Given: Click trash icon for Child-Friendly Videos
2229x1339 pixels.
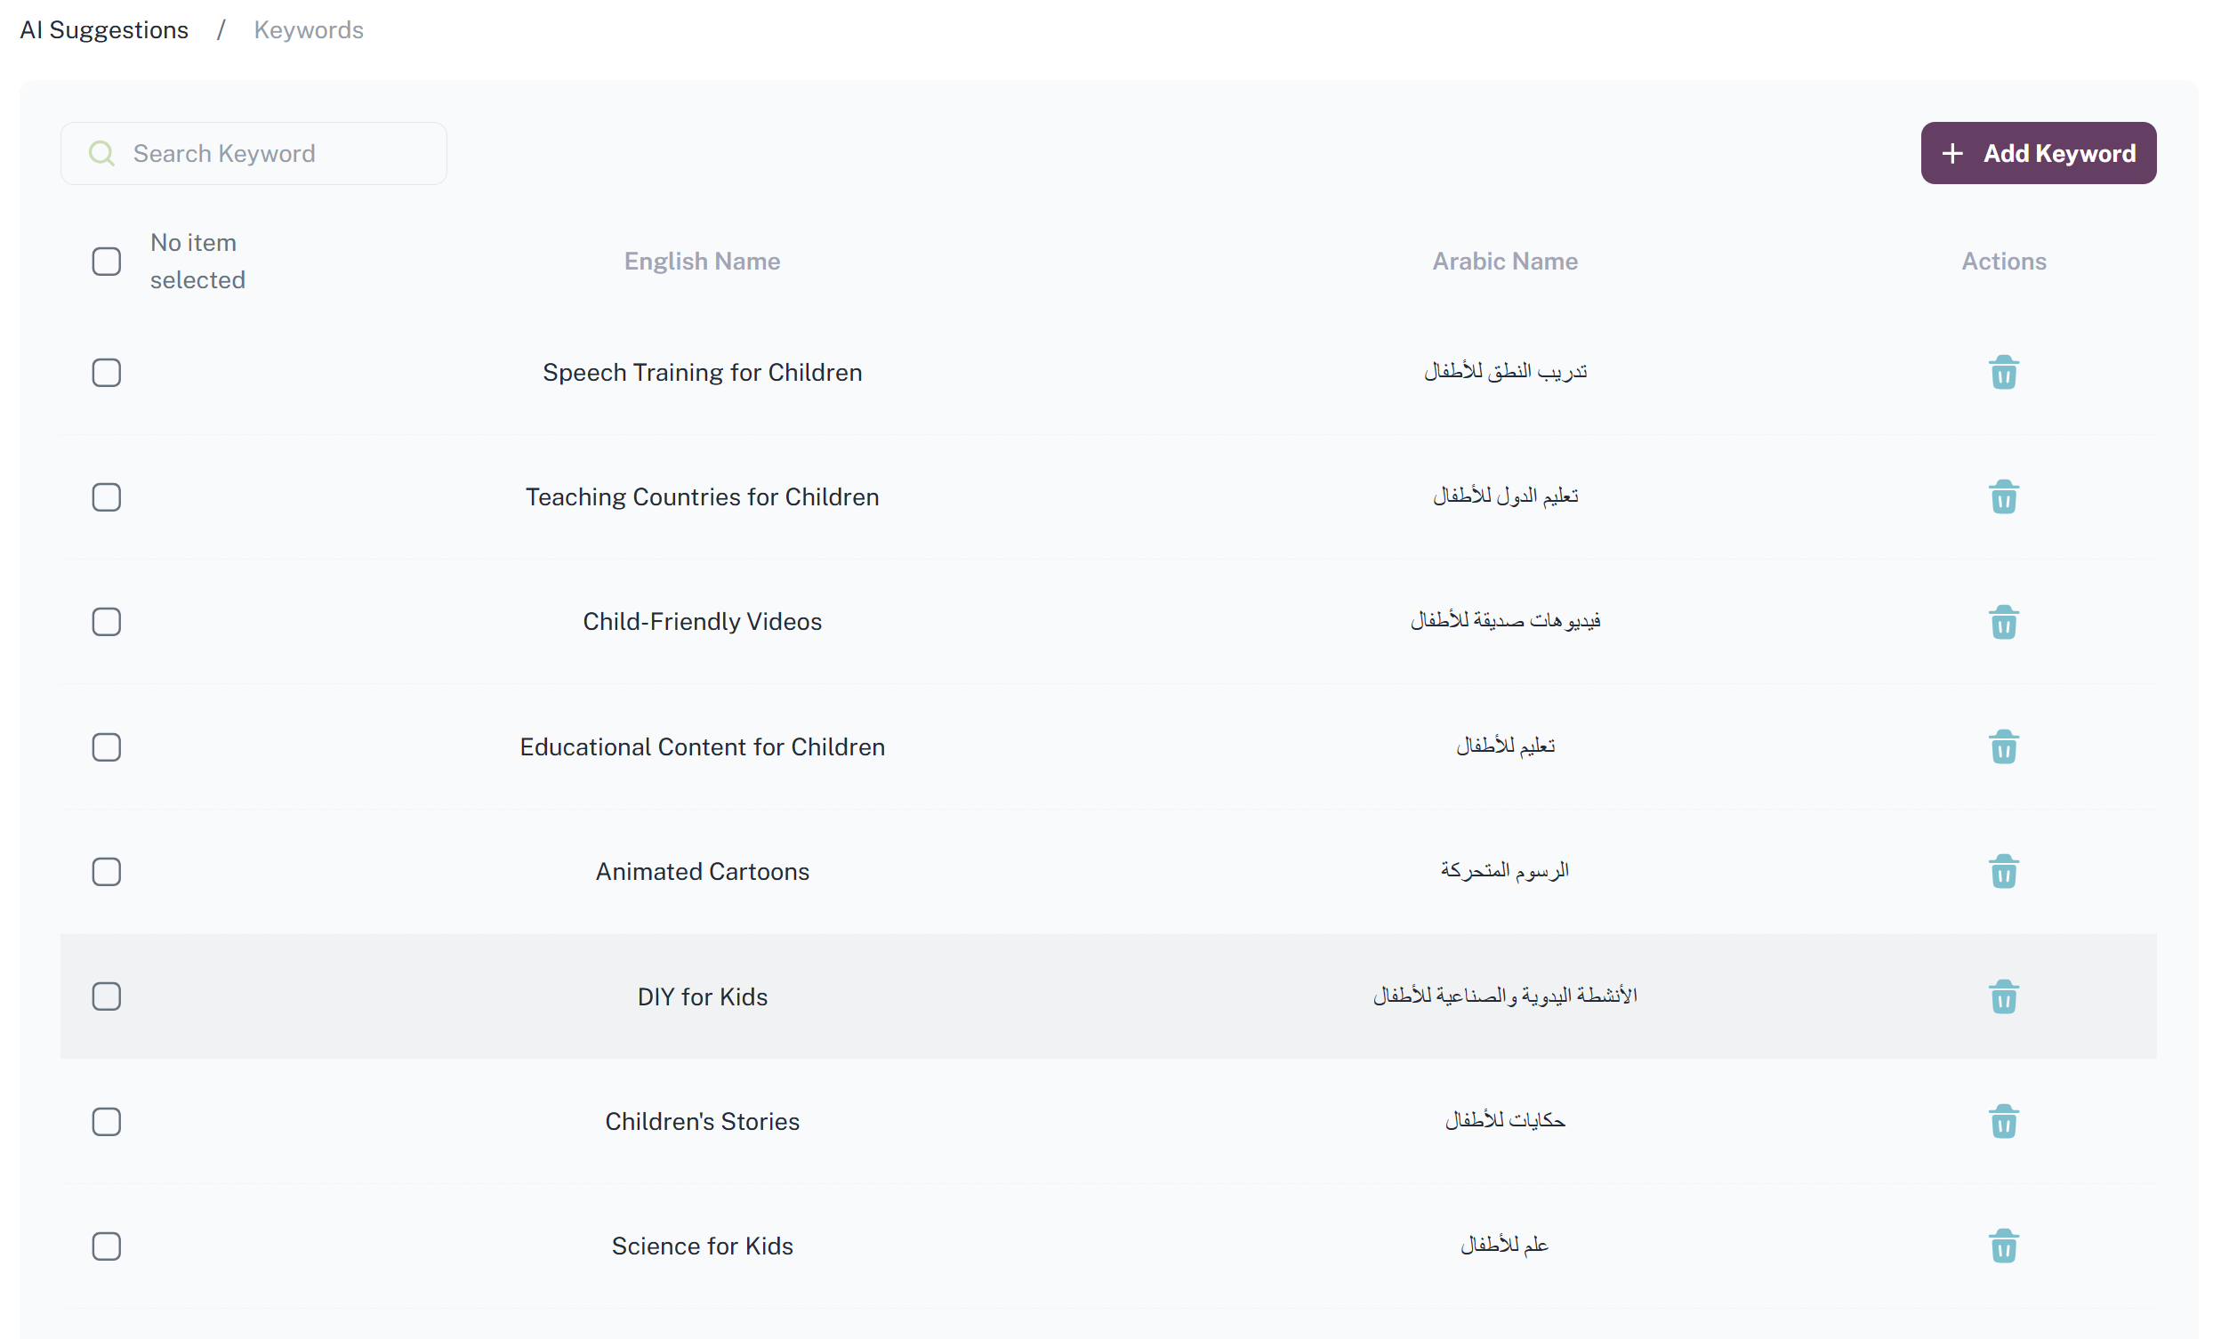Looking at the screenshot, I should (2002, 623).
